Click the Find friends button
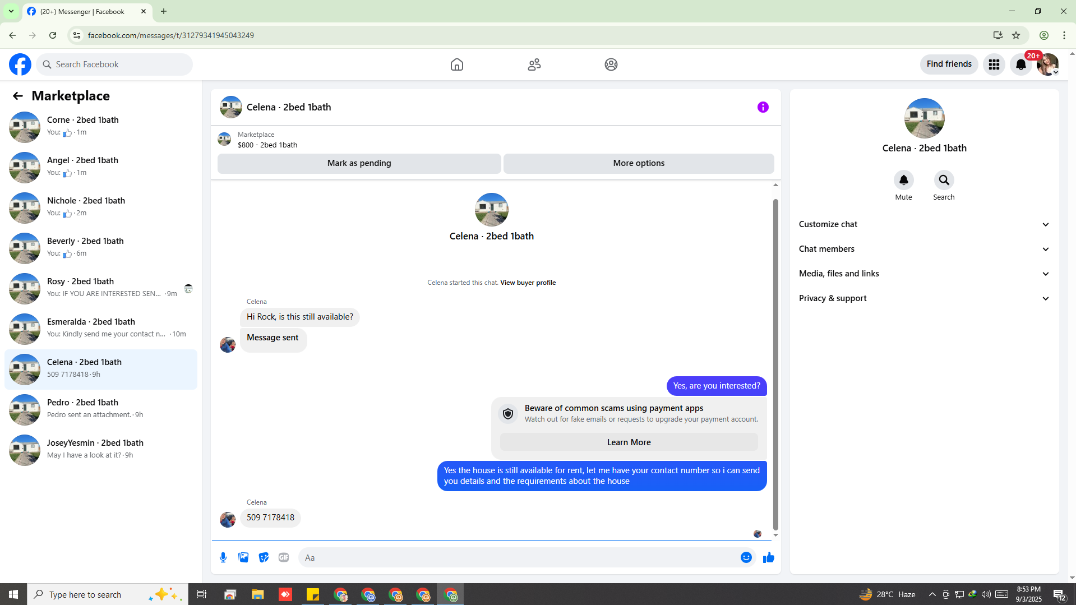This screenshot has height=605, width=1076. click(949, 64)
